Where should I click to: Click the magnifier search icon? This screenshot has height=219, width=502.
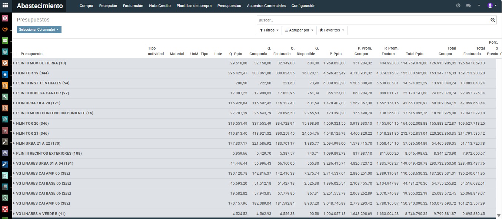pos(493,20)
